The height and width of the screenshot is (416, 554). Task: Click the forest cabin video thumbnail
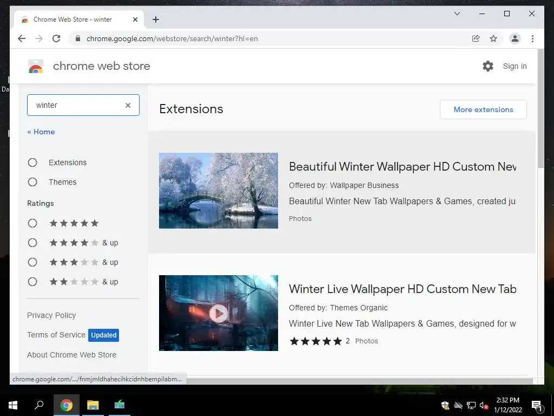click(x=219, y=313)
